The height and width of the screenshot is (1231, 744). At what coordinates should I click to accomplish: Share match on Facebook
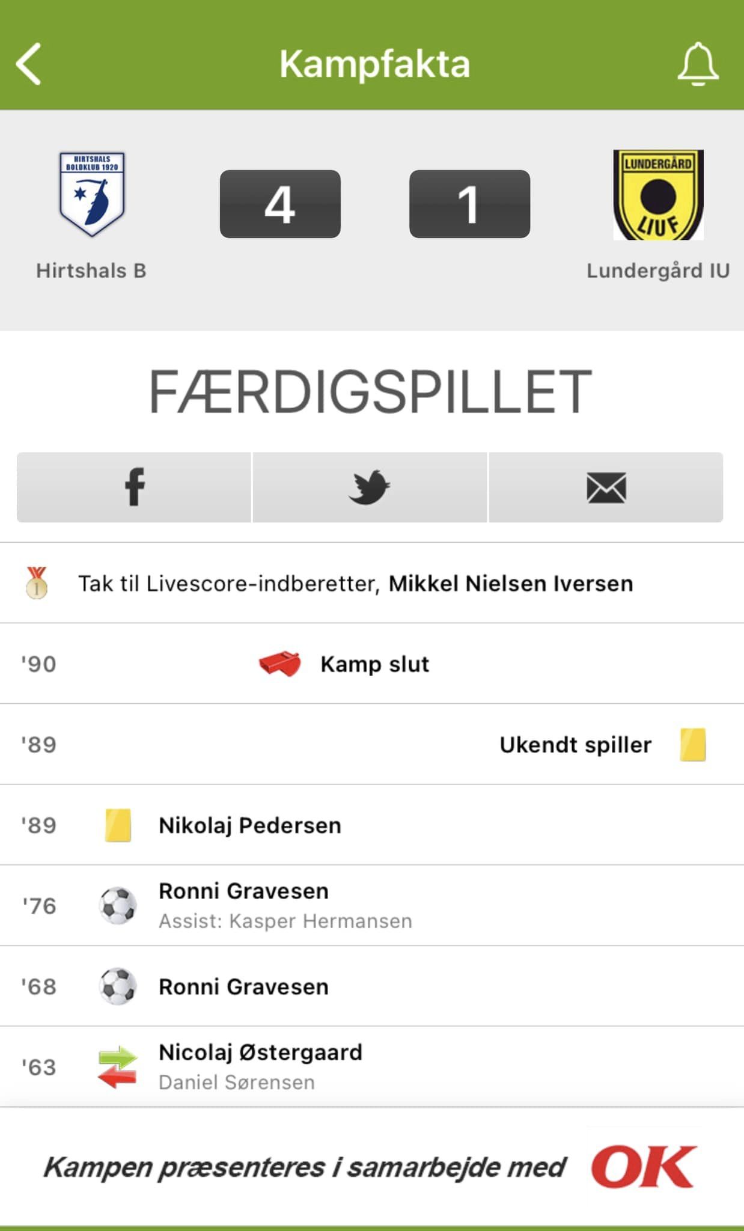tap(134, 487)
